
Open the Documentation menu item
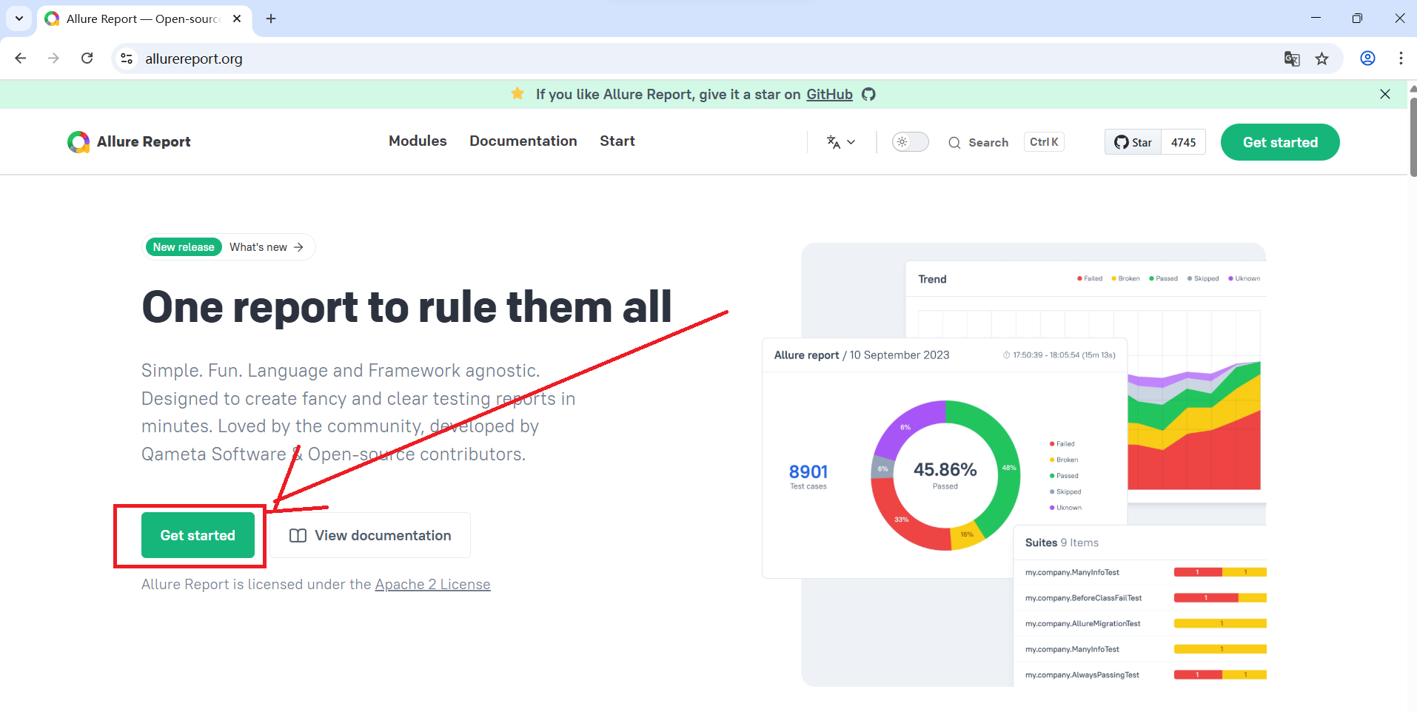(523, 141)
